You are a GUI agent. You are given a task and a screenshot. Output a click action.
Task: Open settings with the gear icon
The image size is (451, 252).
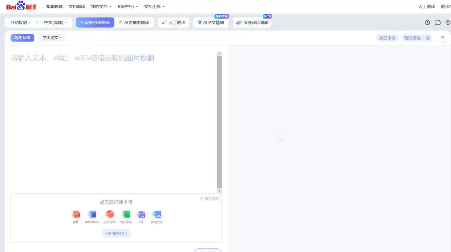coord(448,22)
